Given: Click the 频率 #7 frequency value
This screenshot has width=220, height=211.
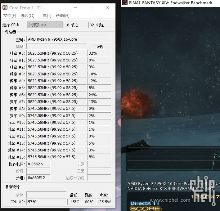Looking at the screenshot, I should (56, 102).
